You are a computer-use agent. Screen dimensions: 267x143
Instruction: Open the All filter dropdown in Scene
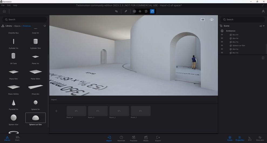pyautogui.click(x=262, y=26)
